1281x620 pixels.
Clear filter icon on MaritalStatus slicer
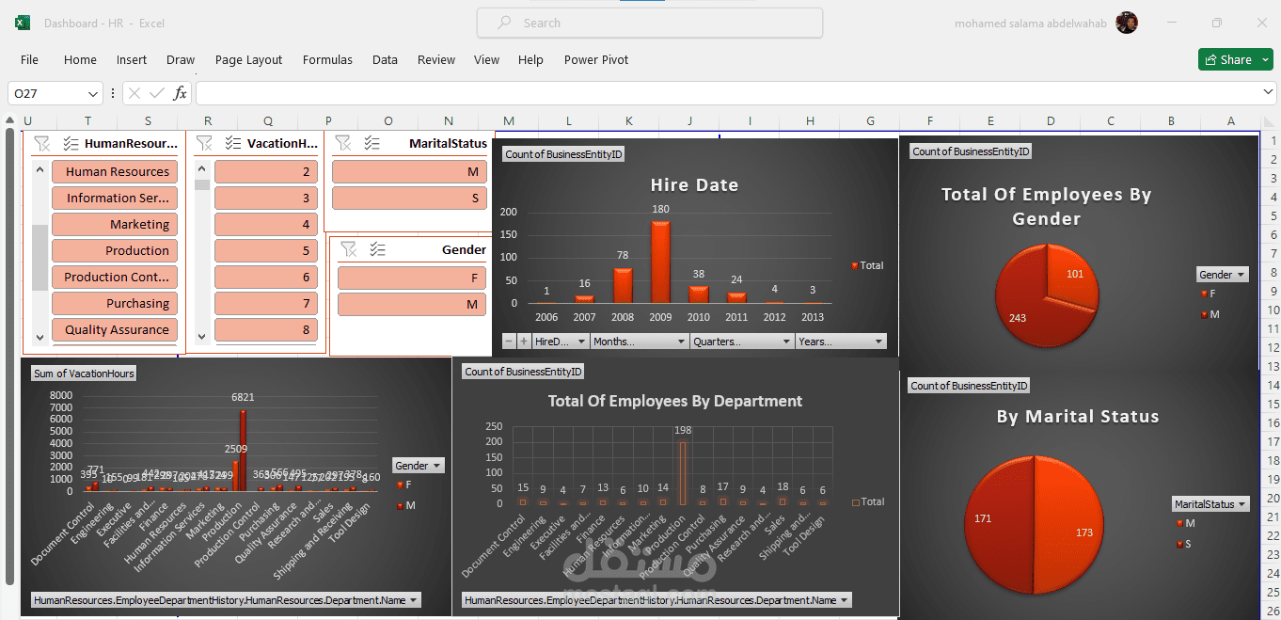coord(343,143)
